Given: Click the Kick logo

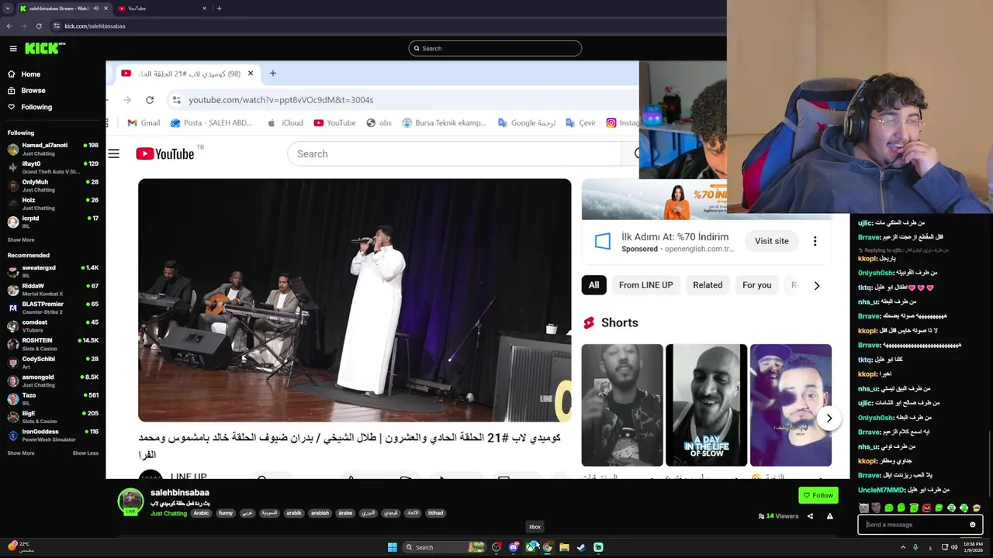Looking at the screenshot, I should click(43, 48).
